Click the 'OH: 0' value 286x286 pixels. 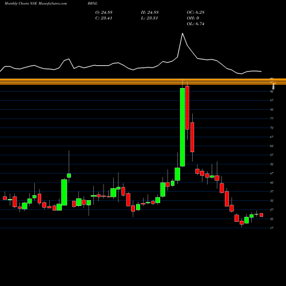click(193, 18)
